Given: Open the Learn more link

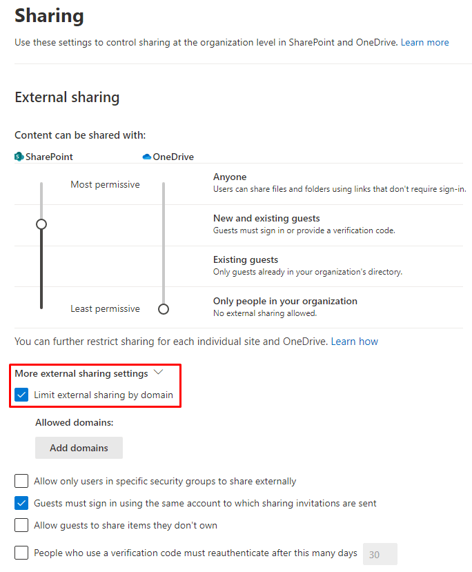Looking at the screenshot, I should (x=424, y=42).
